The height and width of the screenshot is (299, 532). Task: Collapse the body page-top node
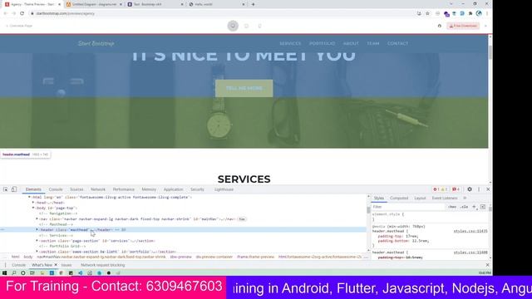coord(33,208)
